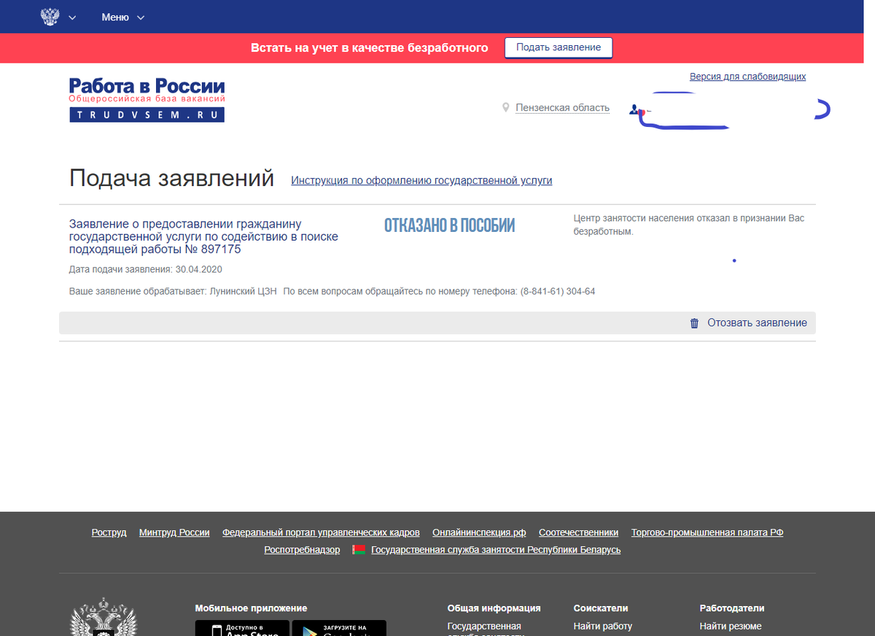Click the Подача заявлений heading
Screen dimensions: 875x636
[x=171, y=178]
